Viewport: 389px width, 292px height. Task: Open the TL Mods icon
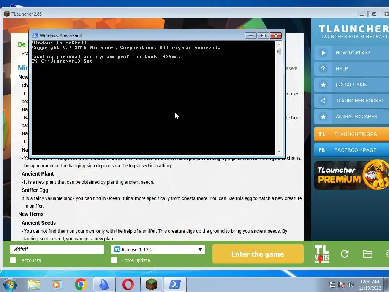pos(322,254)
